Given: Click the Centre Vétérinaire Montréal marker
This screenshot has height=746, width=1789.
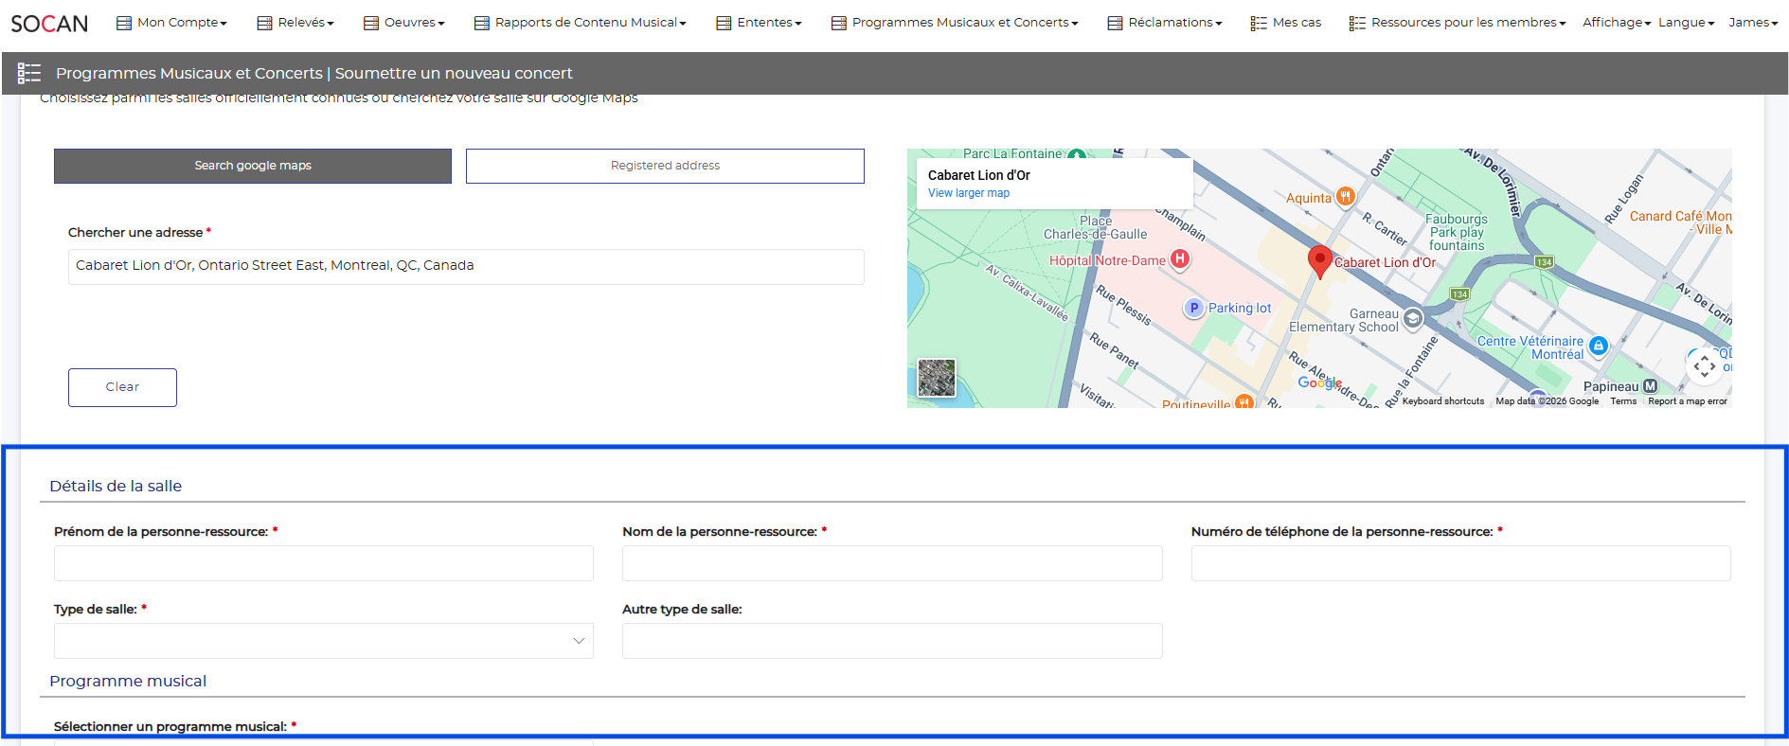Looking at the screenshot, I should click(x=1599, y=346).
